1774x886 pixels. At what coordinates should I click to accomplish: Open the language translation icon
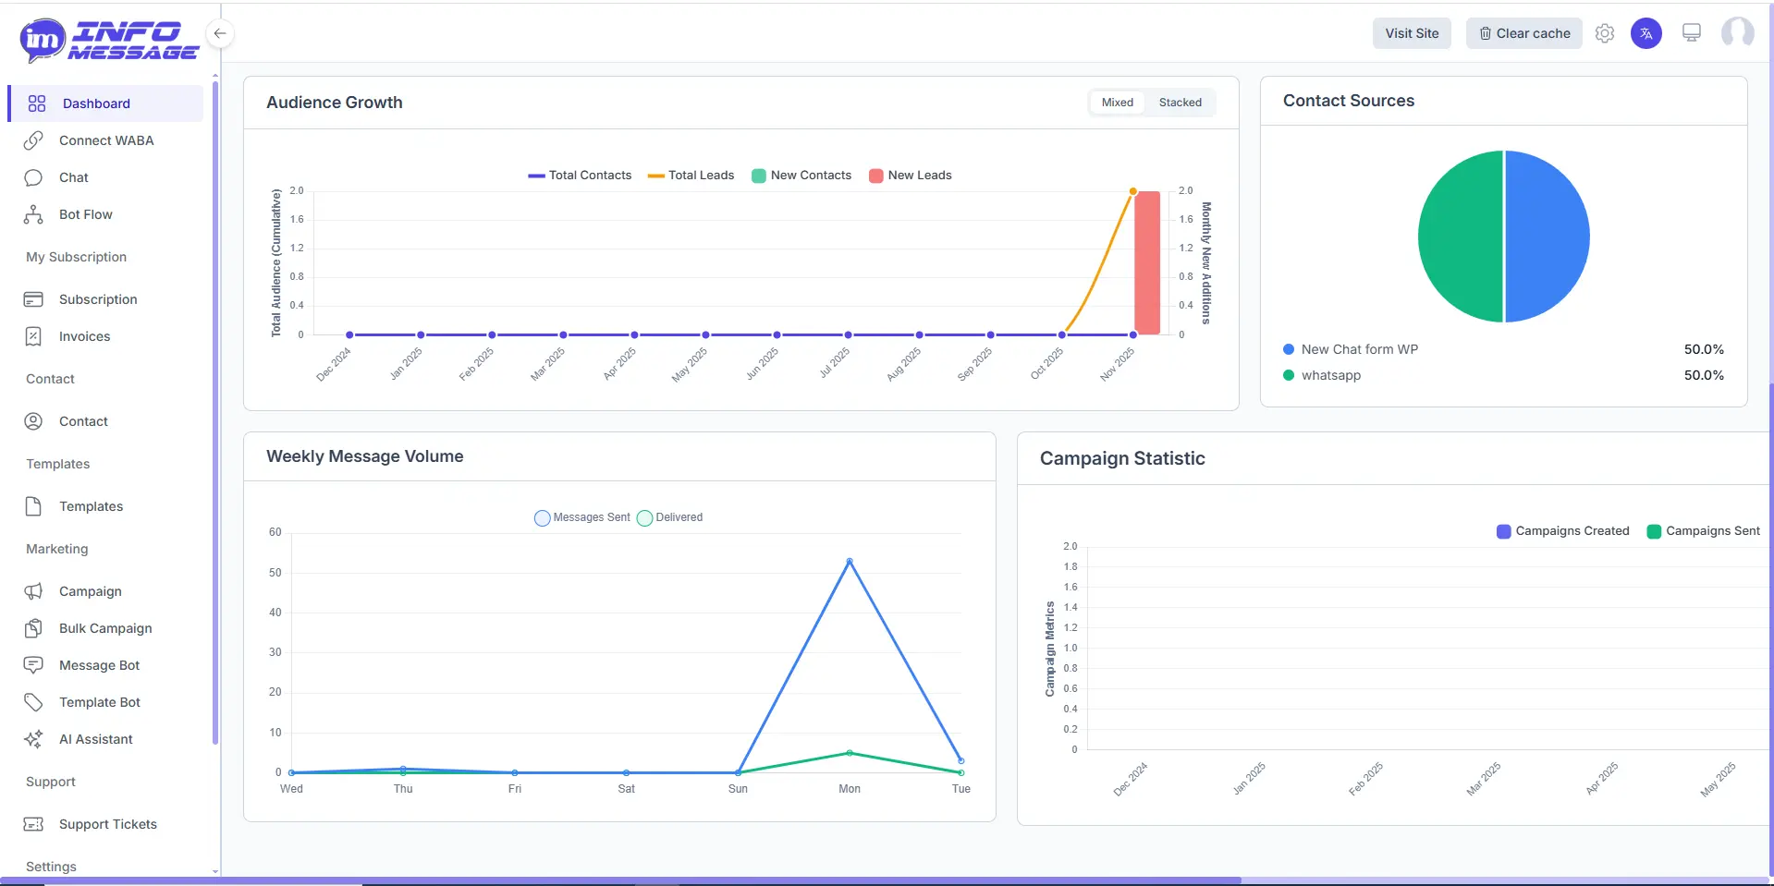(1646, 33)
